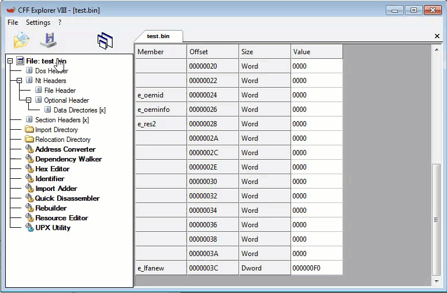This screenshot has height=293, width=447.
Task: Select the e_lfanew member cell
Action: point(161,268)
